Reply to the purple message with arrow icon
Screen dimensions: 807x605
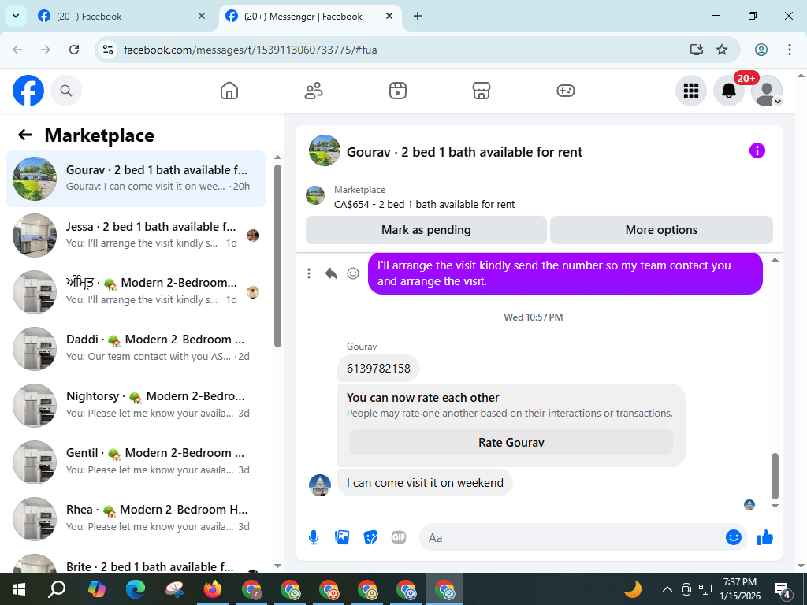pyautogui.click(x=331, y=273)
